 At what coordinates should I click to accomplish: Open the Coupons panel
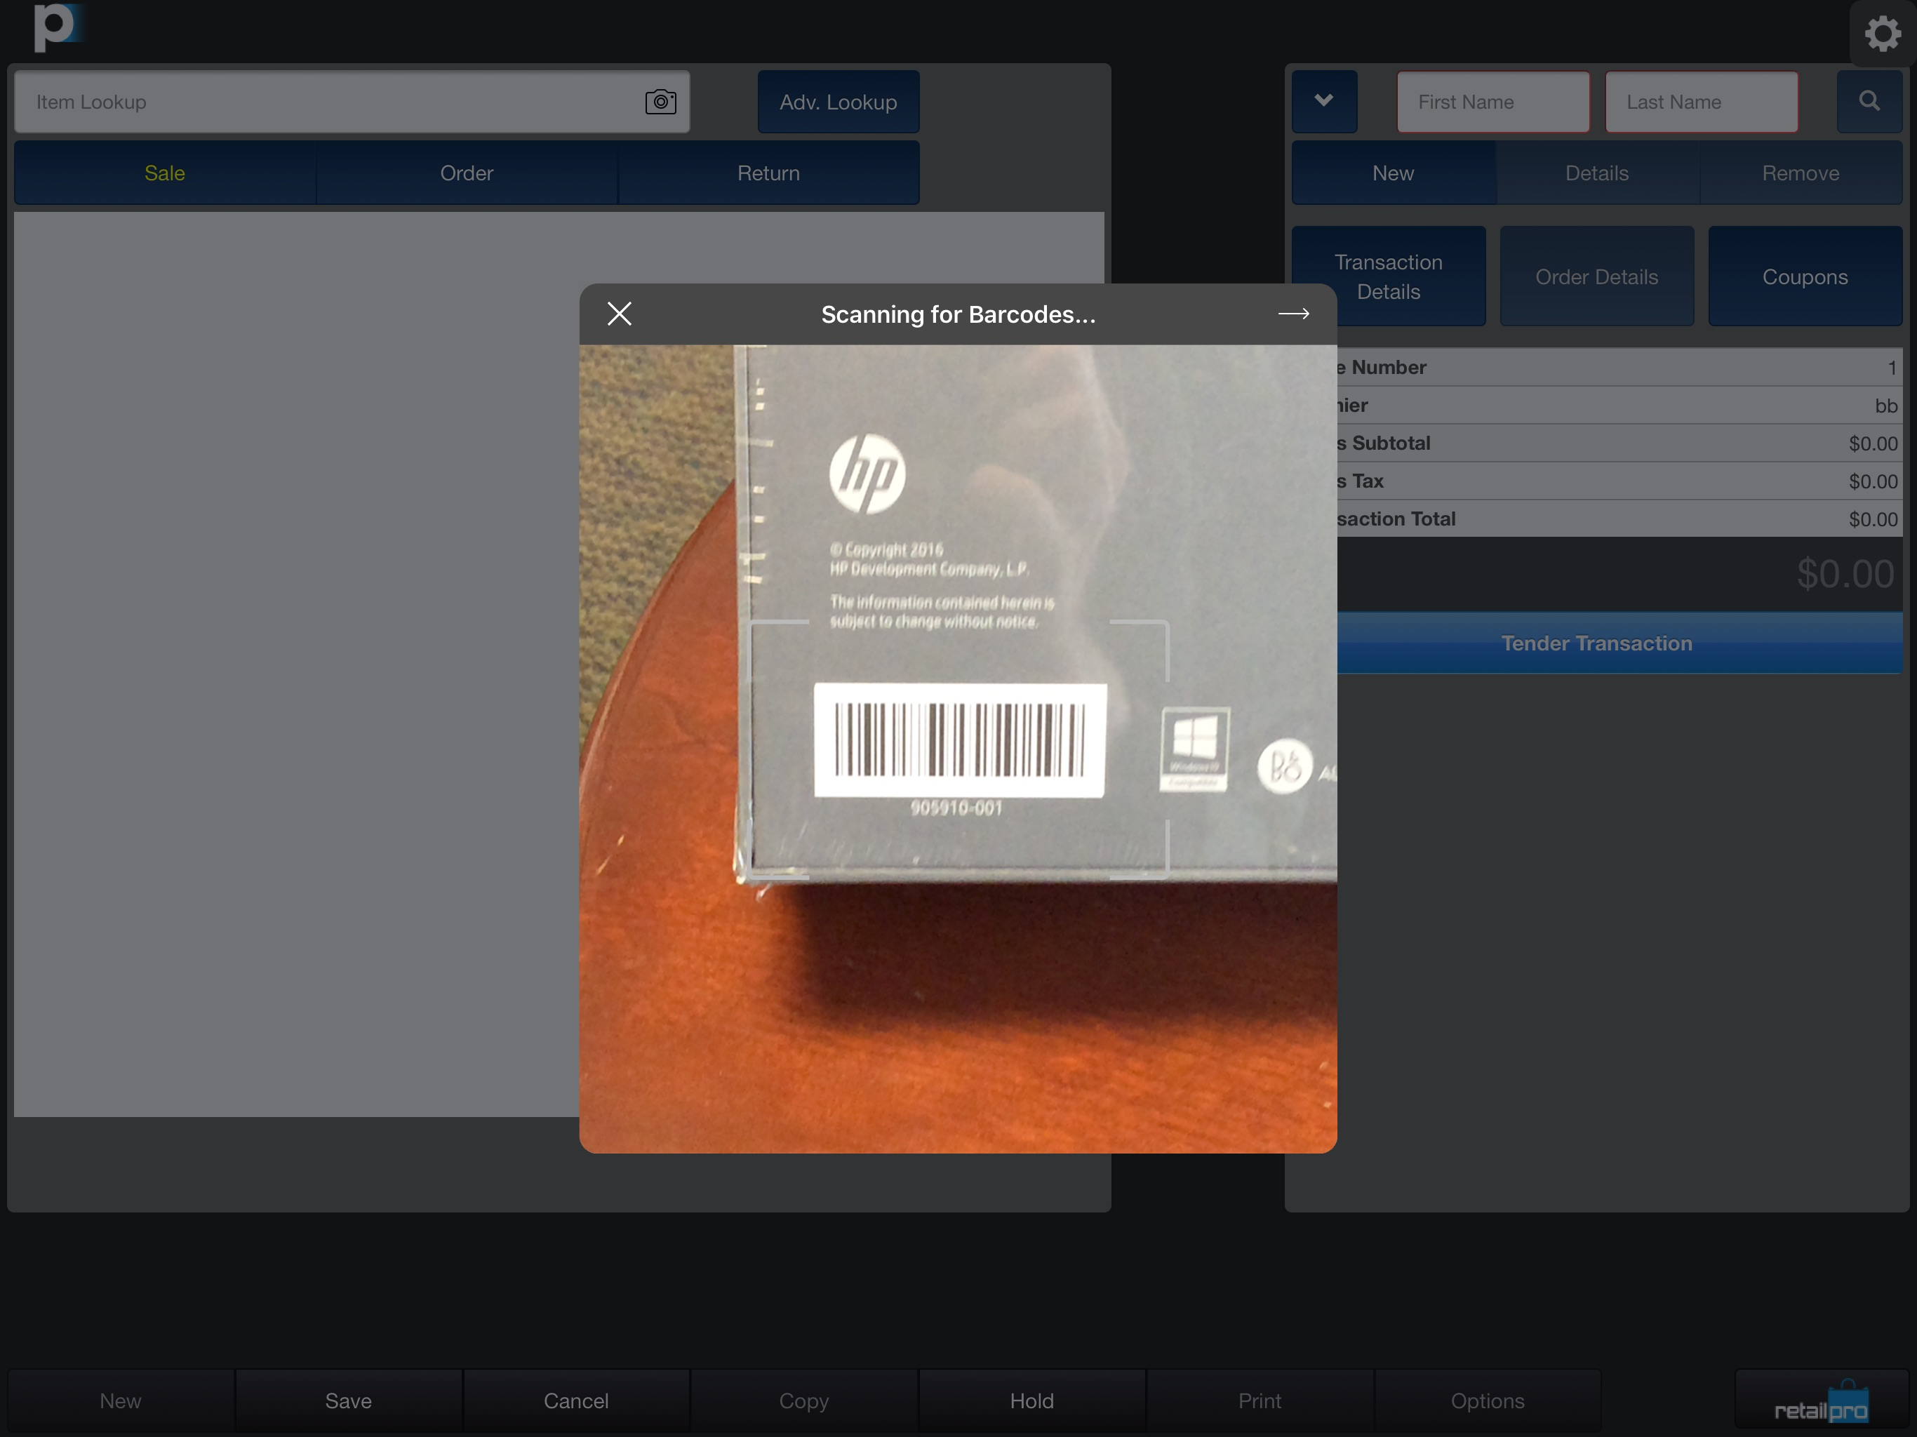(1804, 276)
